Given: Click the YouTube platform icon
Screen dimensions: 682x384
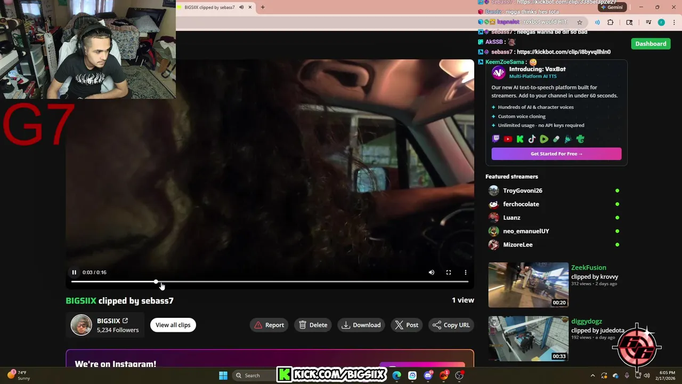Looking at the screenshot, I should [508, 139].
